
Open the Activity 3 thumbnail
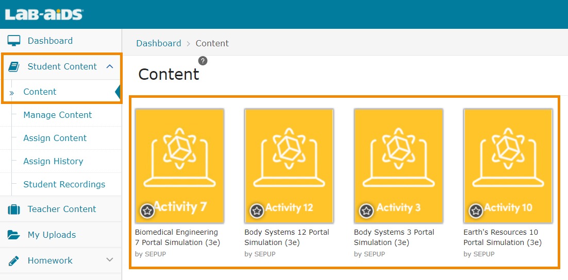tap(398, 165)
